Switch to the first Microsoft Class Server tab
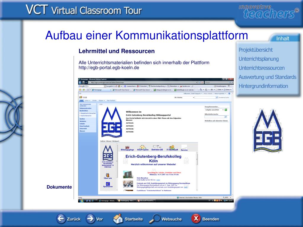Screen dimensions: 303x227 click(122, 90)
